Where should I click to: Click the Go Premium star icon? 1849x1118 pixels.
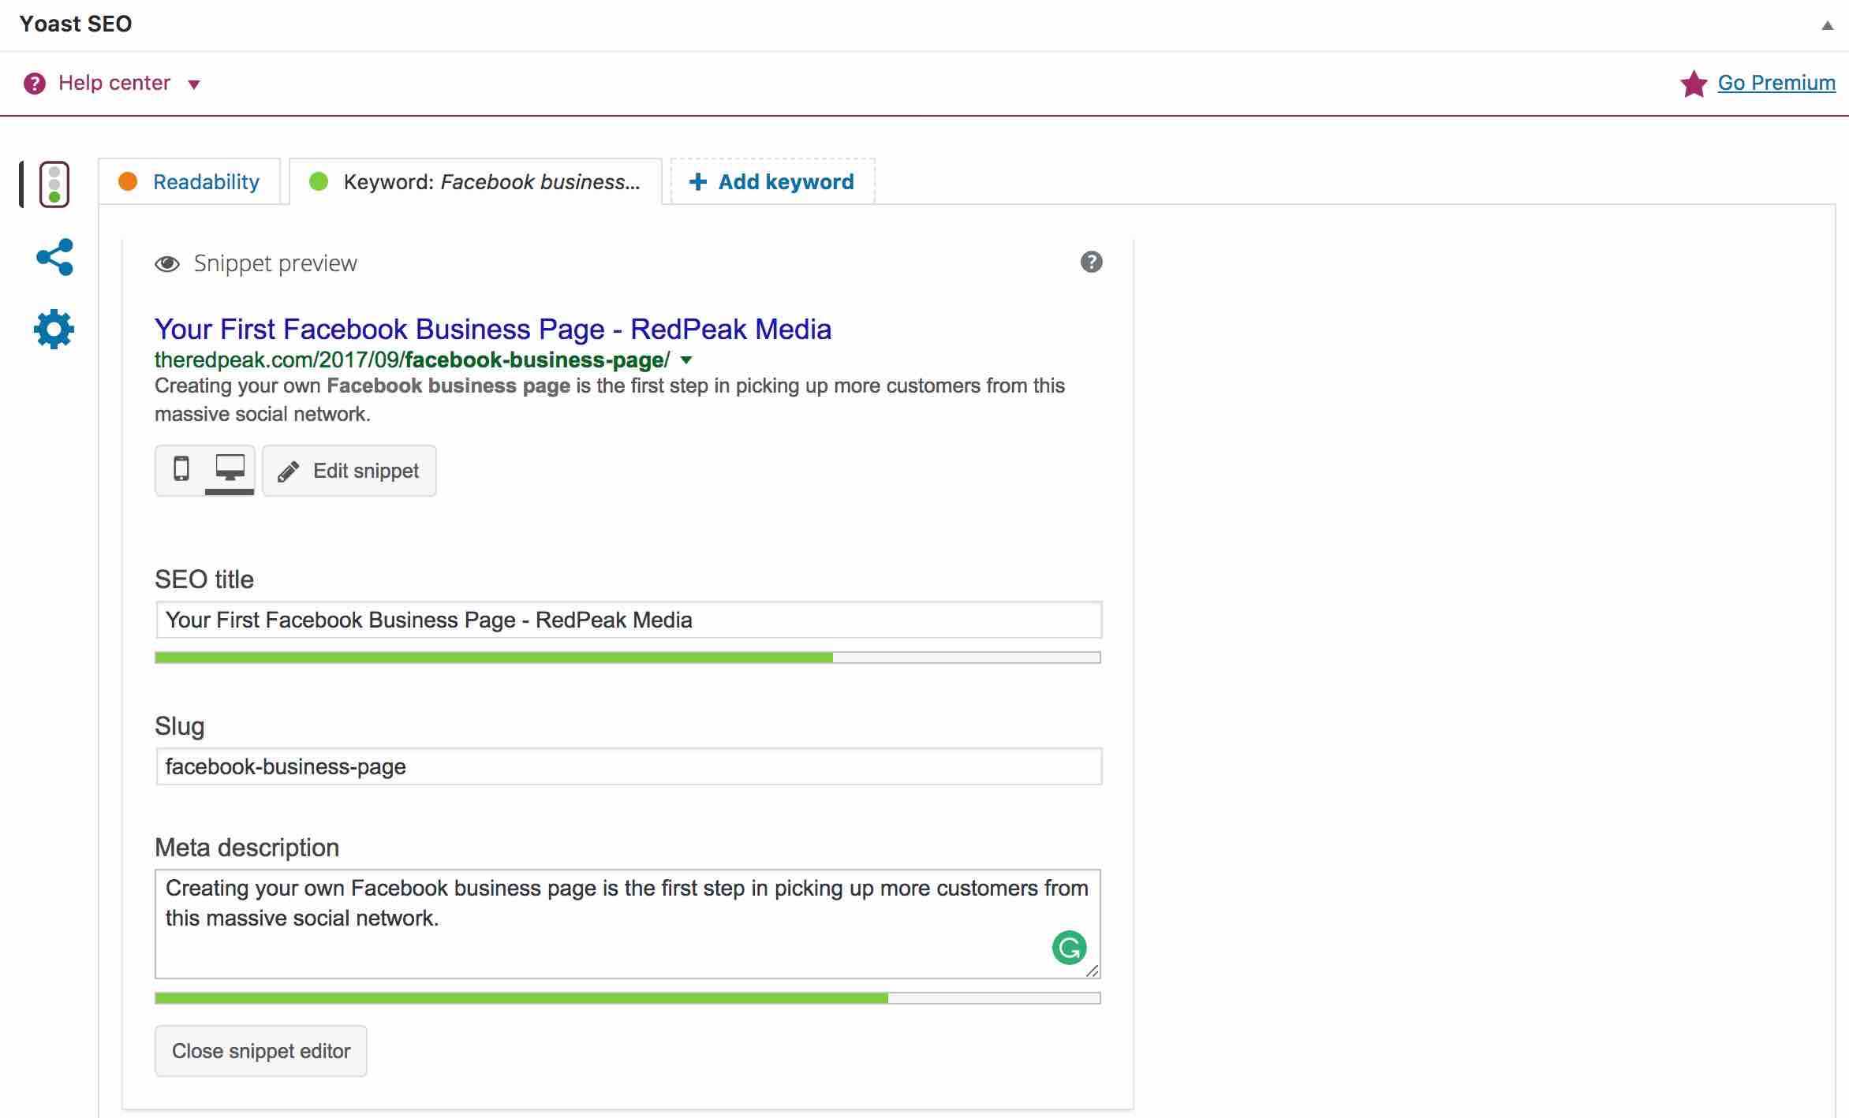[1694, 84]
